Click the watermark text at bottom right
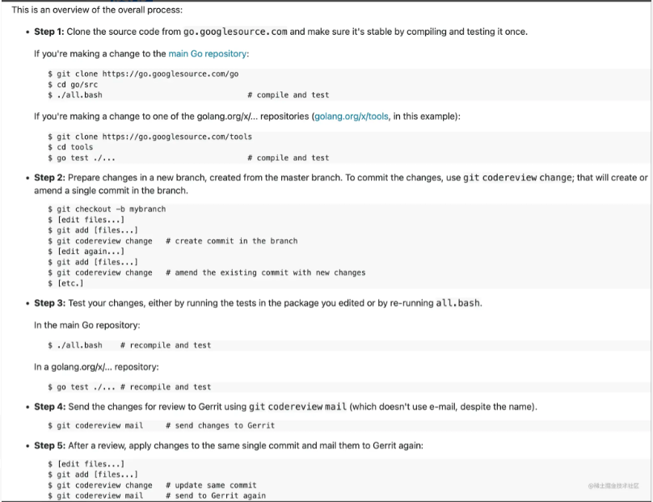 point(613,486)
